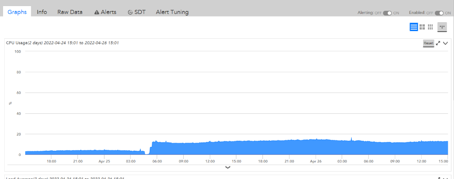
Task: Collapse the CPU Usage graph panel chevron
Action: coord(445,43)
